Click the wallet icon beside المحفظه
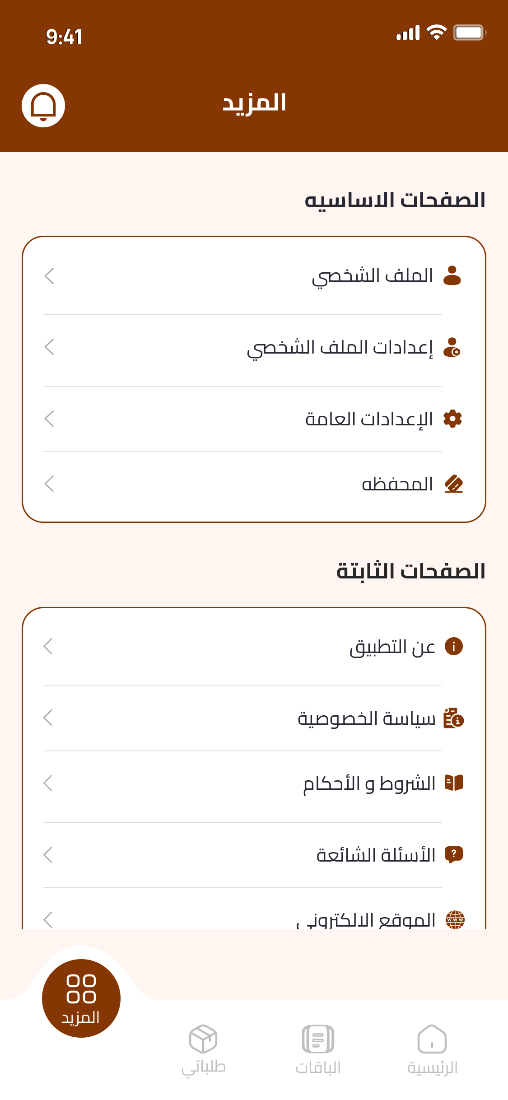This screenshot has width=508, height=1100. click(453, 484)
